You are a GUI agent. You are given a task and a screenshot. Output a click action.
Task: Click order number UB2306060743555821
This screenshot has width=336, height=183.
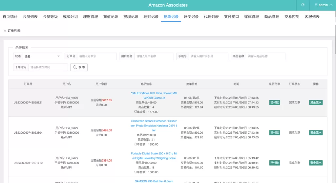pos(28,103)
